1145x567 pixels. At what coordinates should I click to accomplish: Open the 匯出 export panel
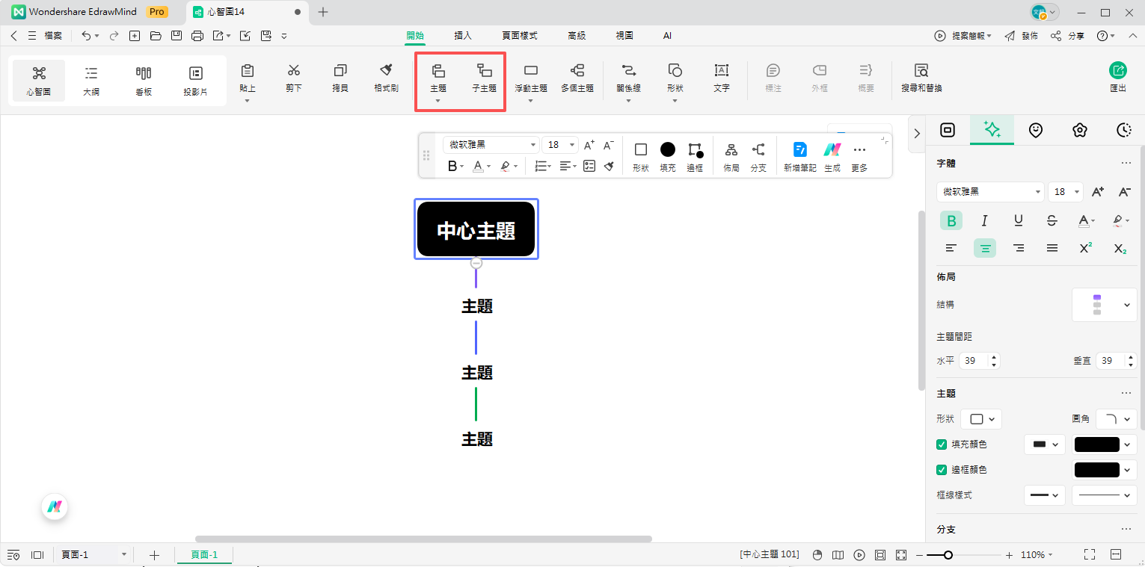[x=1117, y=78]
